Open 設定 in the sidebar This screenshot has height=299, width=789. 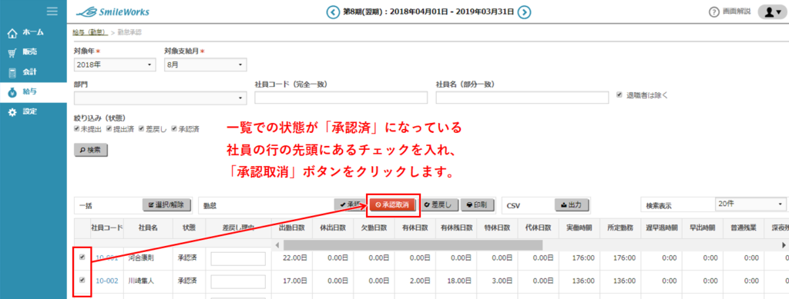coord(33,111)
